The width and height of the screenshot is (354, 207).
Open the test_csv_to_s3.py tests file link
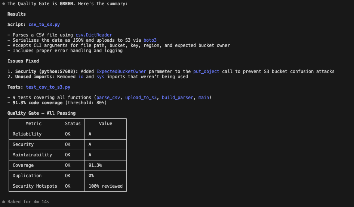(48, 87)
